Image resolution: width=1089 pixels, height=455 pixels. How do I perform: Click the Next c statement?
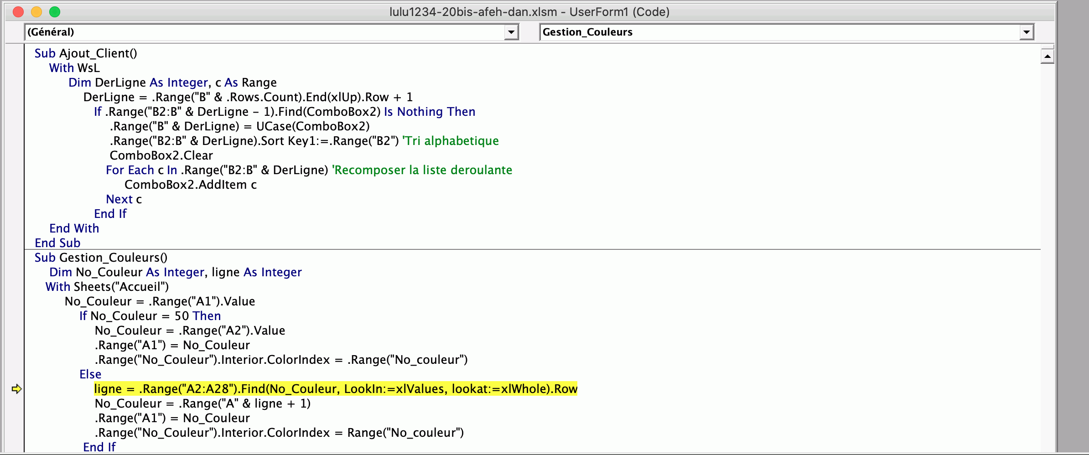[x=124, y=199]
